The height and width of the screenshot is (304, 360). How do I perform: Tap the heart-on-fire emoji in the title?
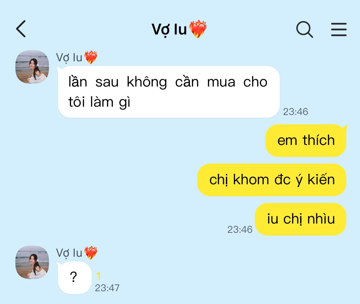198,29
